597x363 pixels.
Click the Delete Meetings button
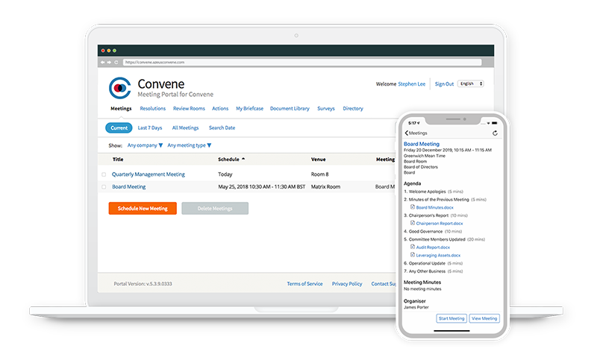215,208
